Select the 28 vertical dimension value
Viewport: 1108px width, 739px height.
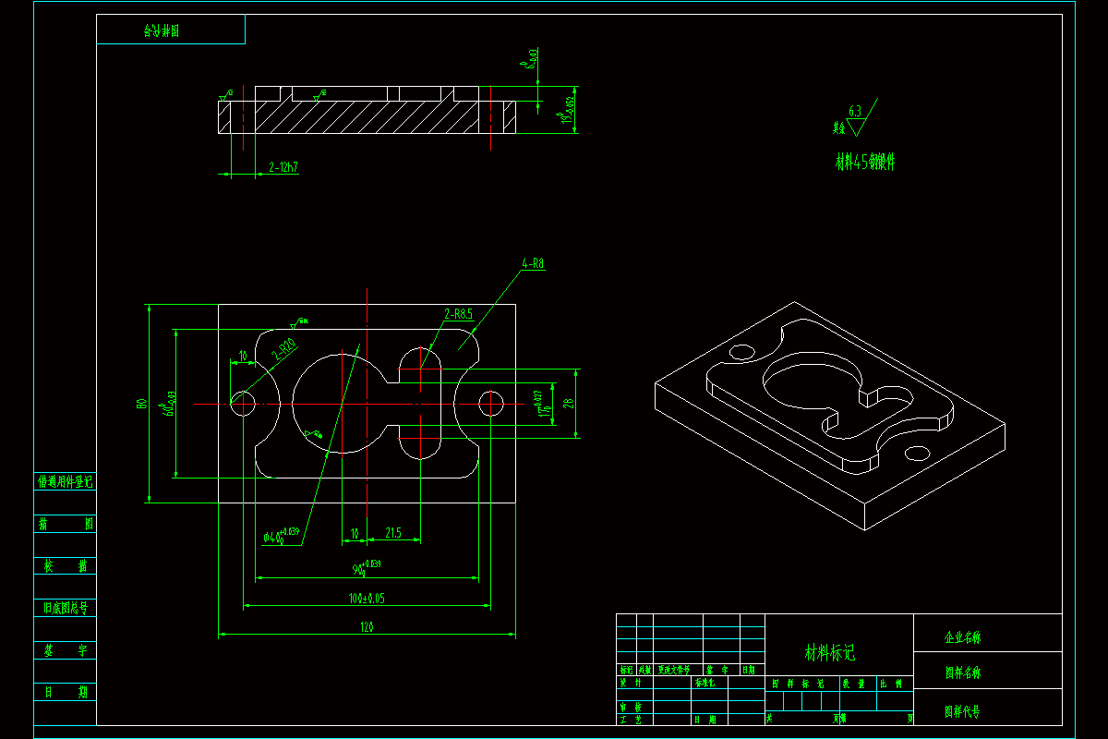pyautogui.click(x=569, y=403)
